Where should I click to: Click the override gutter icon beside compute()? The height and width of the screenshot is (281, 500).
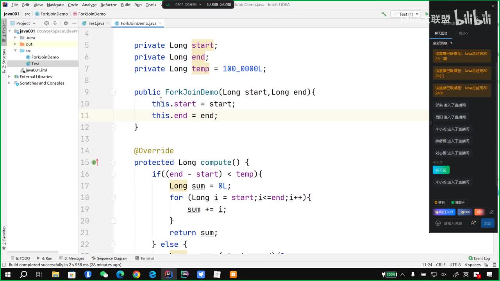[95, 162]
